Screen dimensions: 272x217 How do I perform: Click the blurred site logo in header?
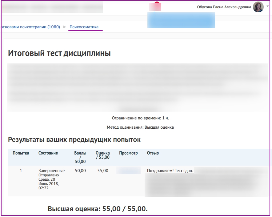click(x=52, y=7)
